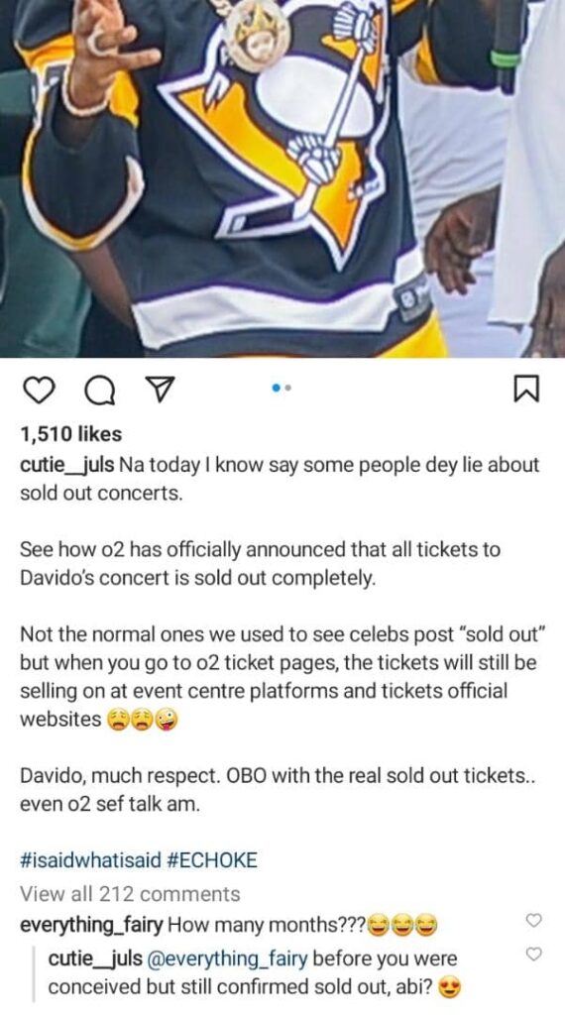The height and width of the screenshot is (1015, 565).
Task: Open everything_fairy commenter profile
Action: pos(91,926)
